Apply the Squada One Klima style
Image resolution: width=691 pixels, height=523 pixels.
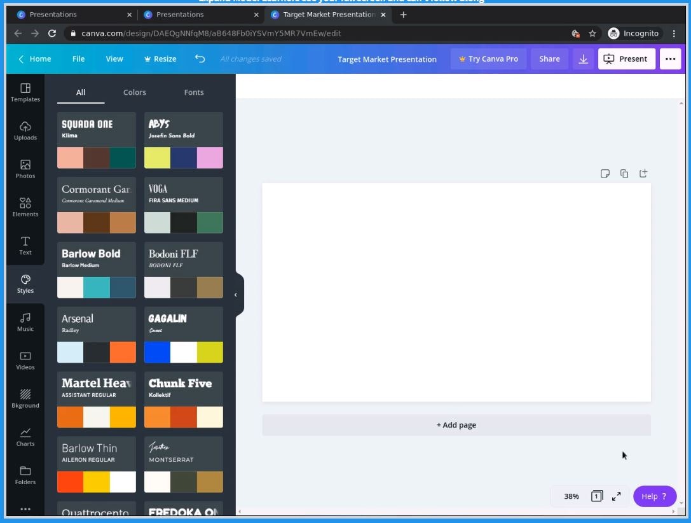pos(97,140)
